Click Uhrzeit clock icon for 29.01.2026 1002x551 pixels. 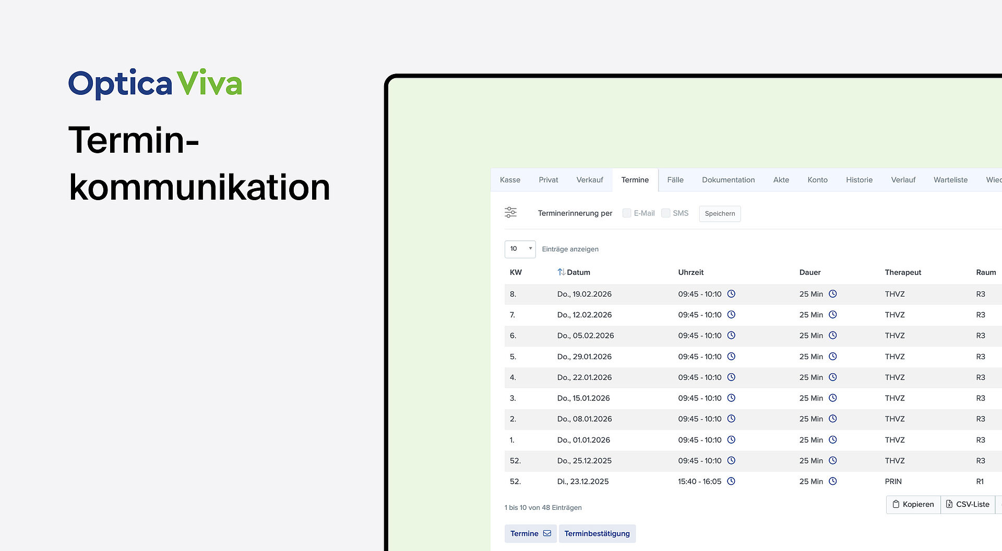731,357
